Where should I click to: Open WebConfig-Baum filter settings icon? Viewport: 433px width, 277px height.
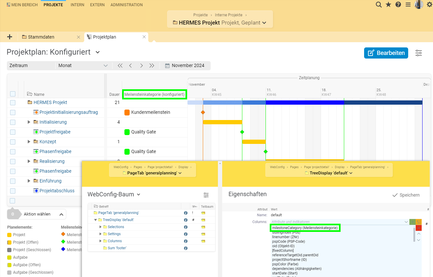coord(206,195)
